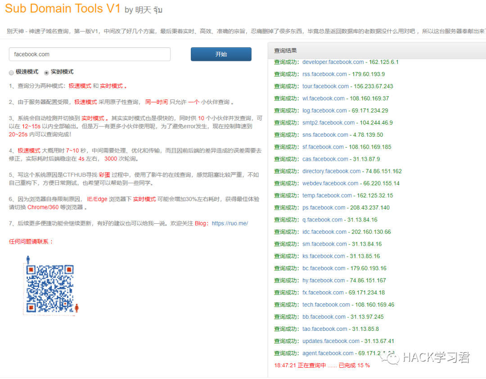
Task: Click the domain input field containing facebook.com
Action: (90, 54)
